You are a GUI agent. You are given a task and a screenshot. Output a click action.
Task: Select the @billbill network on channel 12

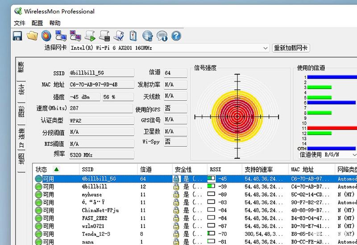tap(195, 187)
